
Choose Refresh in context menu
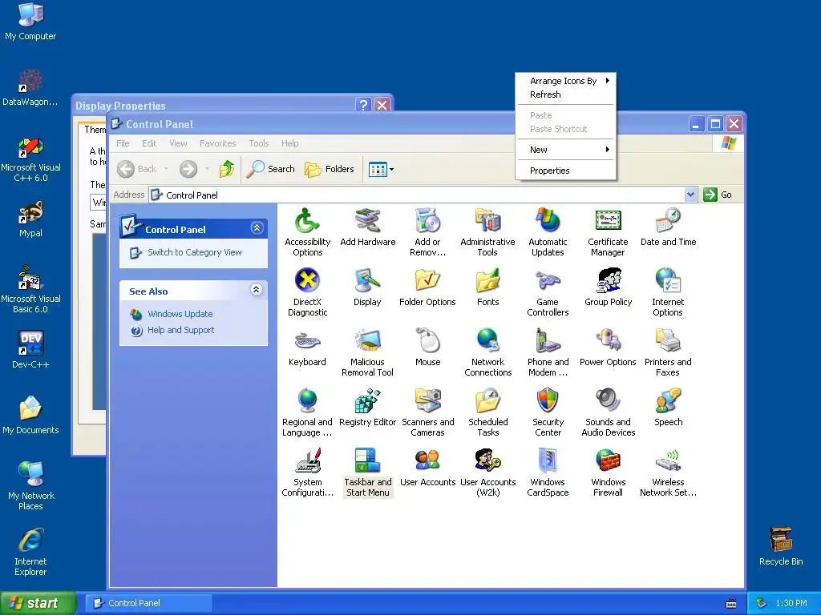coord(565,94)
